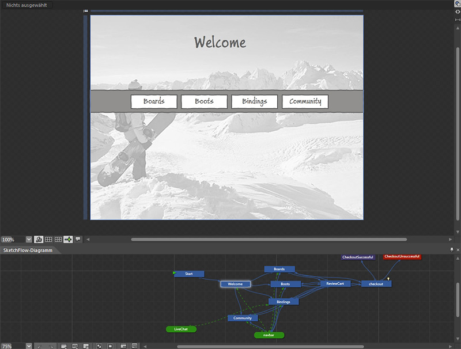This screenshot has width=461, height=349.
Task: Pin the SketchFlow-Diagramm panel
Action: (451, 250)
